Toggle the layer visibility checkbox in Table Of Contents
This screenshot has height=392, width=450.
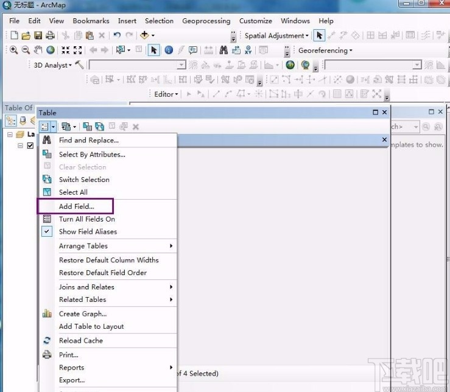[30, 145]
